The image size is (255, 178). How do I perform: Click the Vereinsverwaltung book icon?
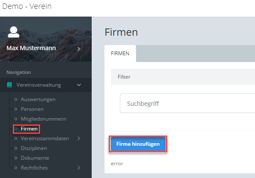9,85
